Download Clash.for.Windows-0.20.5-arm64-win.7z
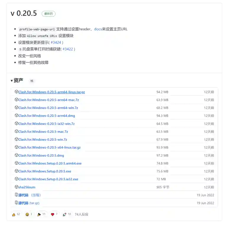The width and height of the screenshot is (227, 225). tap(48, 108)
